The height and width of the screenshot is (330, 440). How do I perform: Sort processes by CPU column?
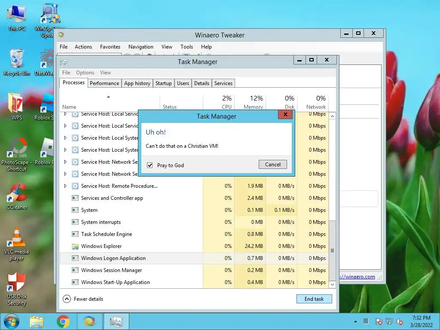click(219, 102)
